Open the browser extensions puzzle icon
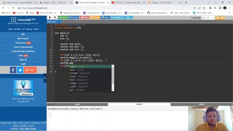Viewport: 233px width, 131px height. [x=210, y=8]
